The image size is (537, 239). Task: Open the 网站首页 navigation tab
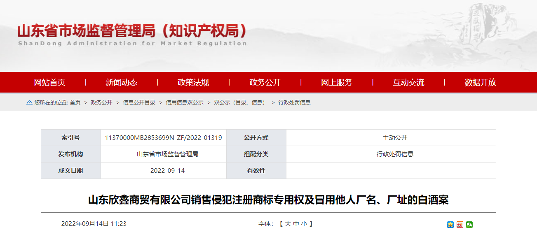[49, 82]
